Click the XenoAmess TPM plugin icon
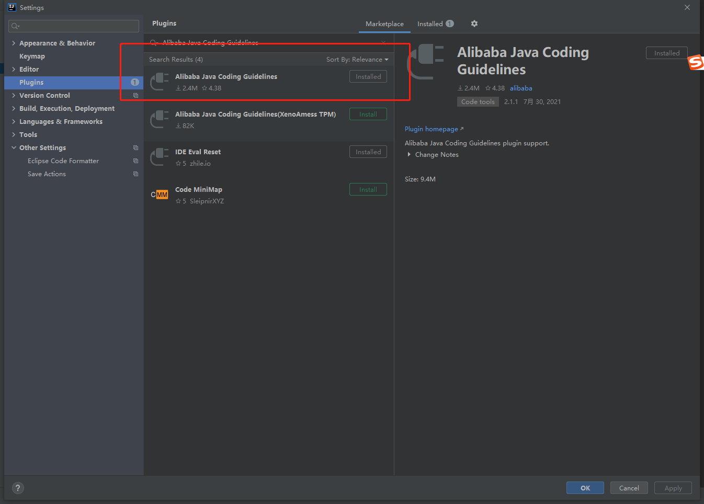Viewport: 704px width, 504px height. [160, 120]
